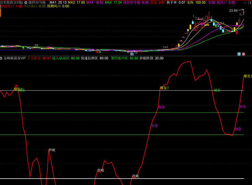Click the 量比: 0.91 readout
Viewport: 252px width, 185px height.
coord(158,2)
